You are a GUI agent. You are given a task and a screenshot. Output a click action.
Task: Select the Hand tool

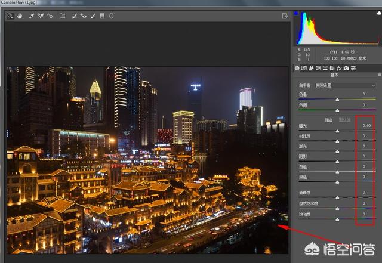coord(20,16)
